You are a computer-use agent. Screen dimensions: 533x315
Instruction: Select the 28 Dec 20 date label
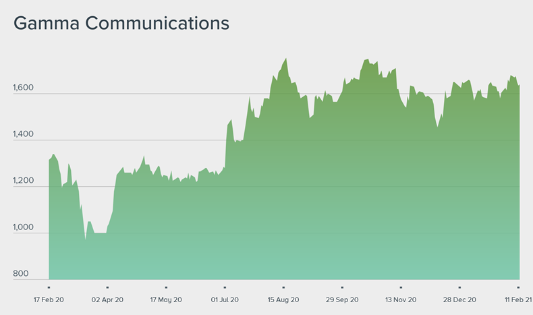[459, 299]
